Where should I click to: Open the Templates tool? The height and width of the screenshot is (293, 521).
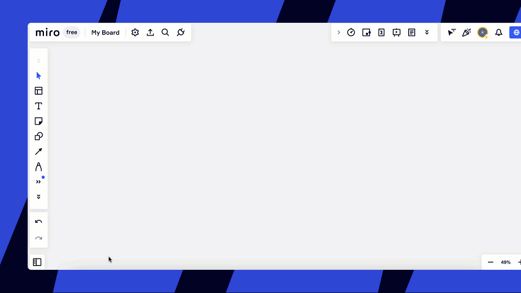[x=38, y=91]
